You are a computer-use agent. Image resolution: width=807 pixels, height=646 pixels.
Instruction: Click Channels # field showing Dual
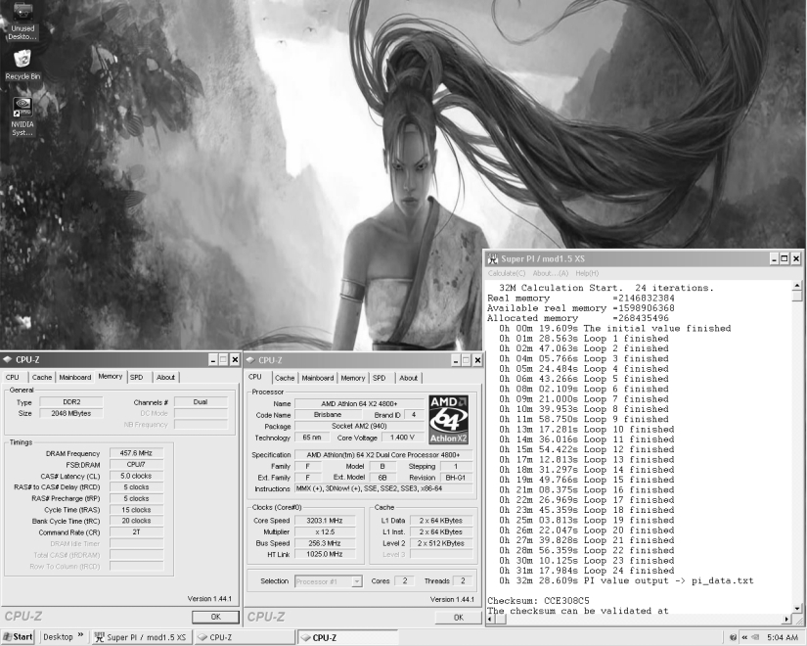[201, 402]
